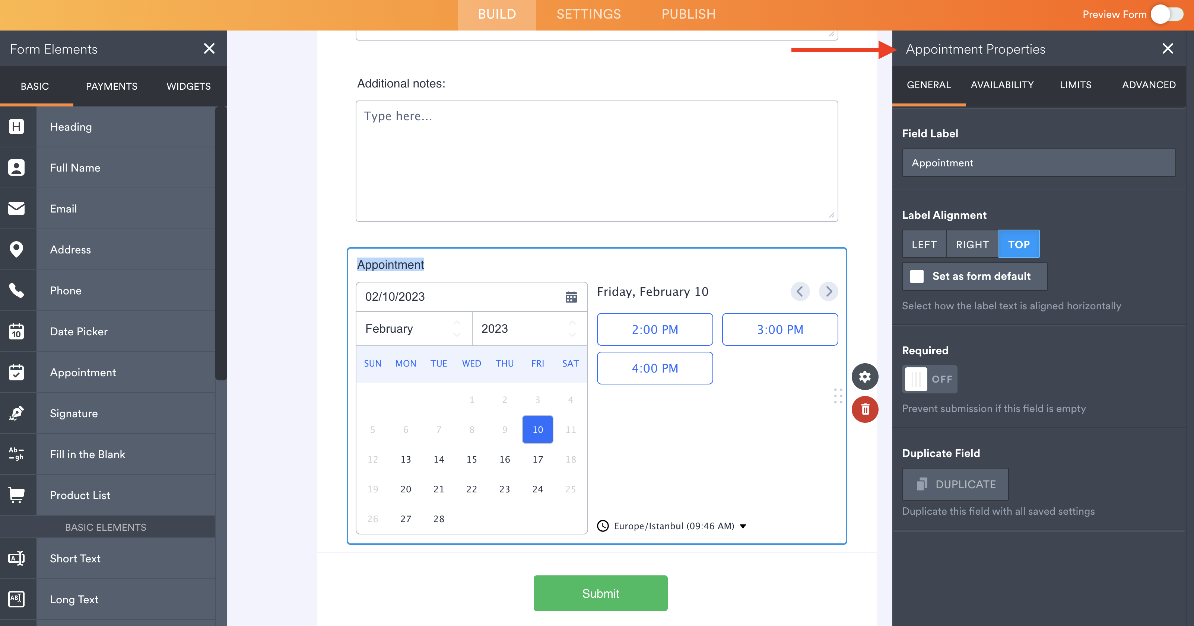This screenshot has width=1194, height=626.
Task: Click the calendar icon in date field
Action: pyautogui.click(x=571, y=297)
